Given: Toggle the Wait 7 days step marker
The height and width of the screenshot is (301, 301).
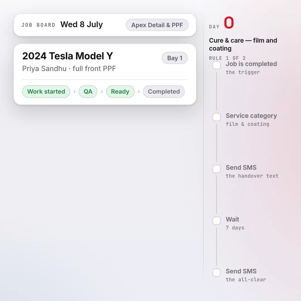Looking at the screenshot, I should tap(217, 221).
